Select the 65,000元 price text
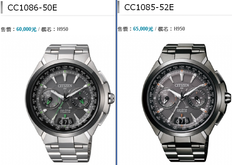This screenshot has height=165, width=232. pyautogui.click(x=143, y=29)
